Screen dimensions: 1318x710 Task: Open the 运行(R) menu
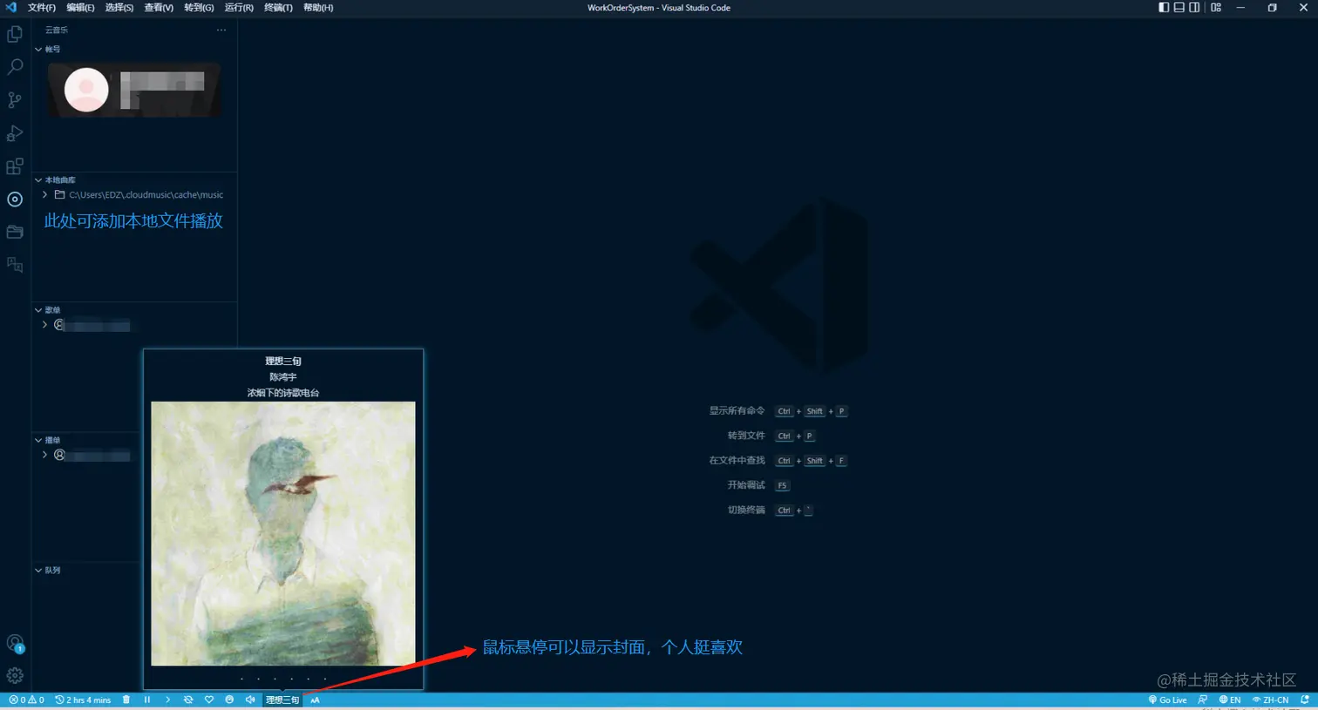pyautogui.click(x=239, y=8)
